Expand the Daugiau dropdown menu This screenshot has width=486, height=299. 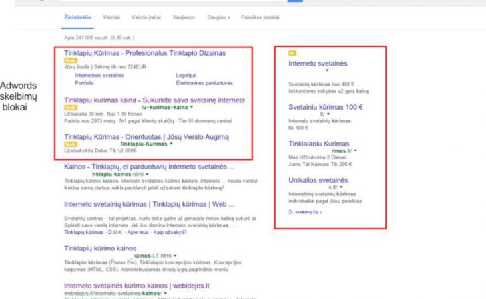(218, 17)
